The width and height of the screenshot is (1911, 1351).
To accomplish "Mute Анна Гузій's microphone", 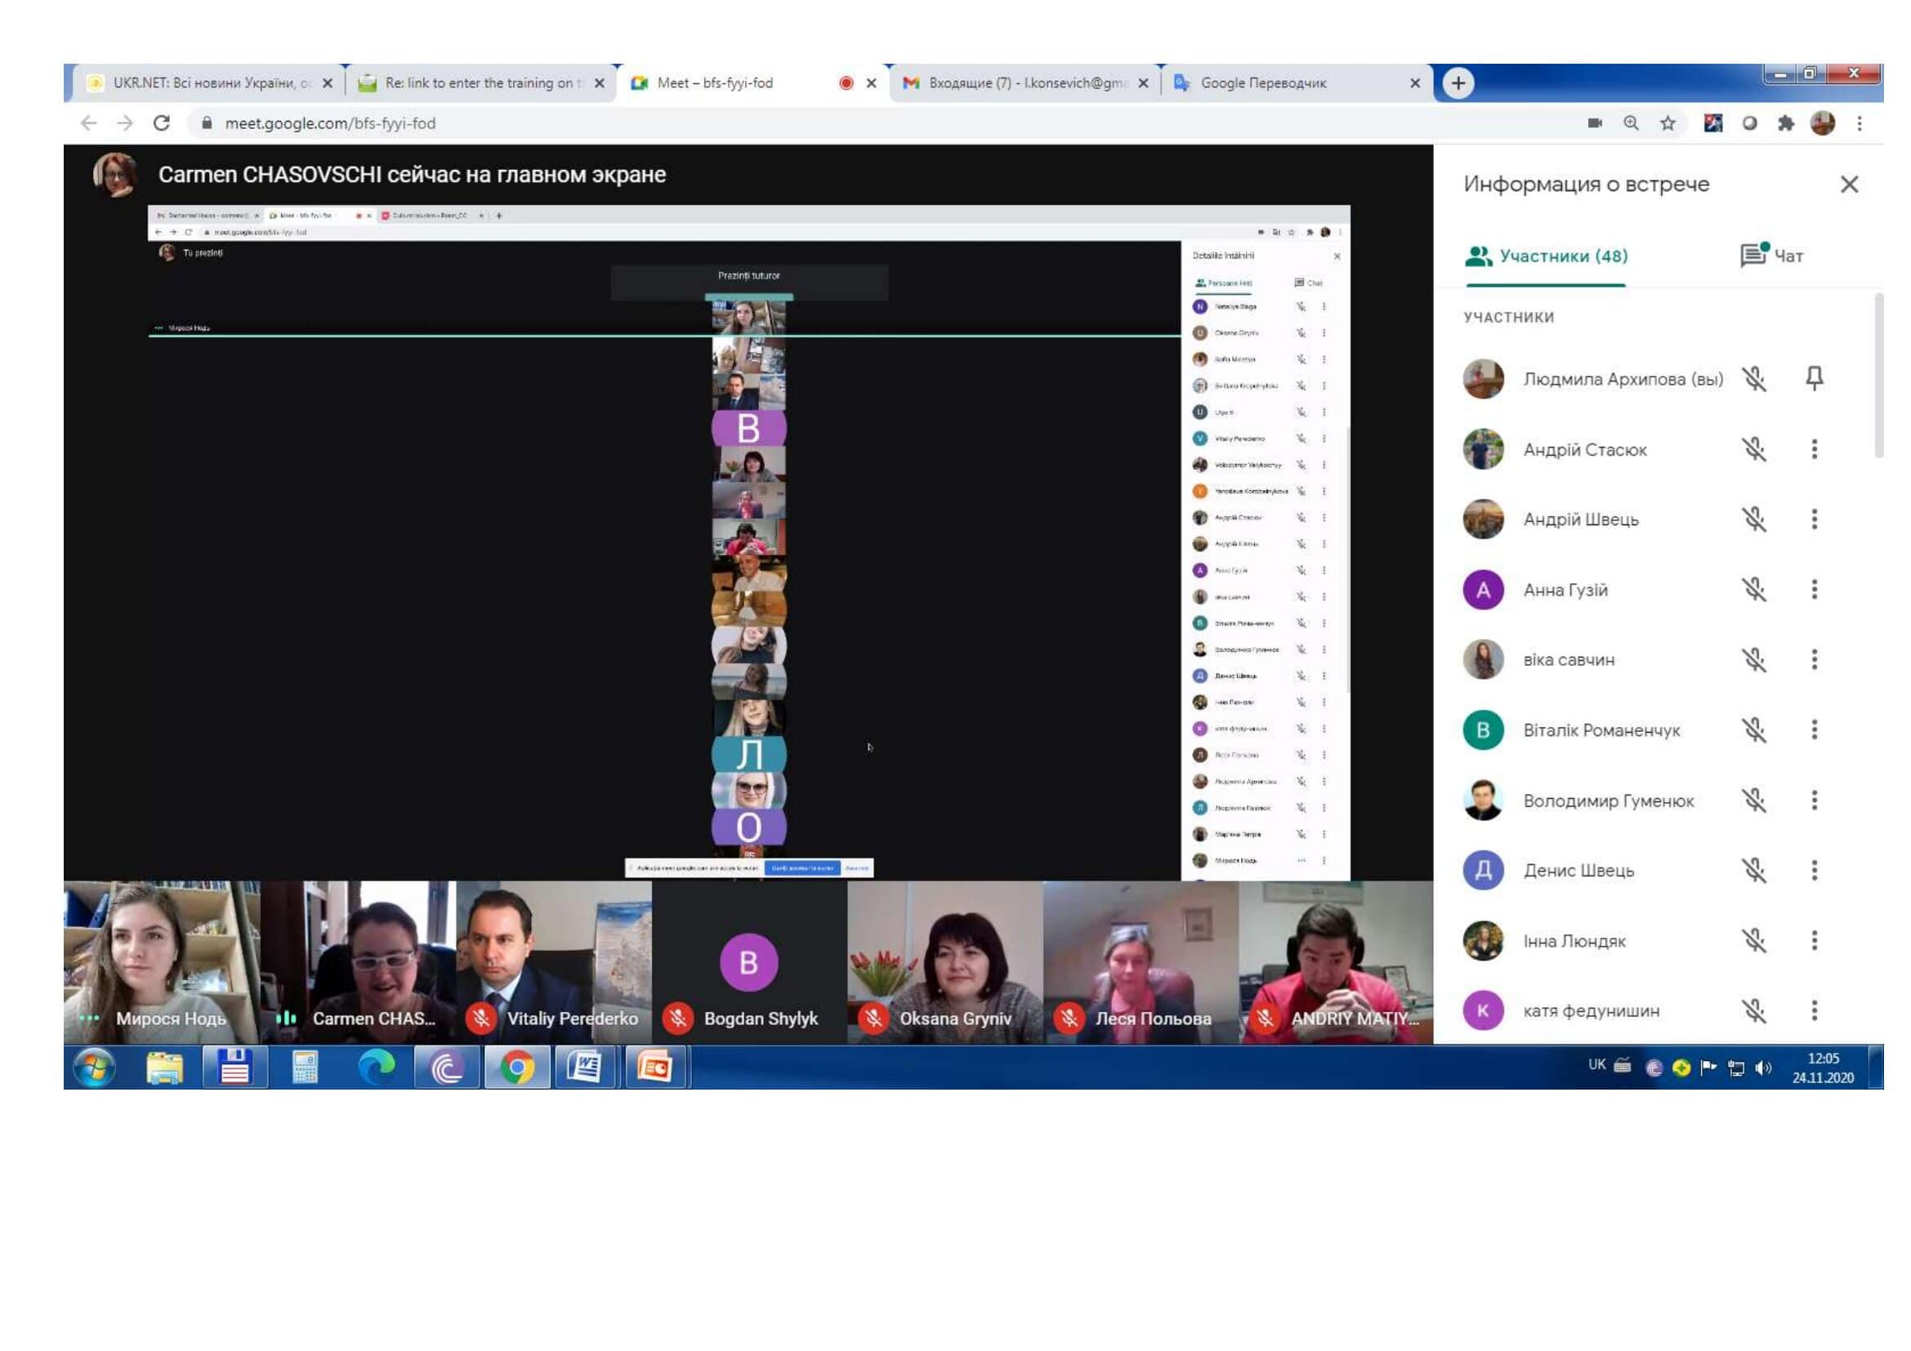I will pyautogui.click(x=1753, y=590).
